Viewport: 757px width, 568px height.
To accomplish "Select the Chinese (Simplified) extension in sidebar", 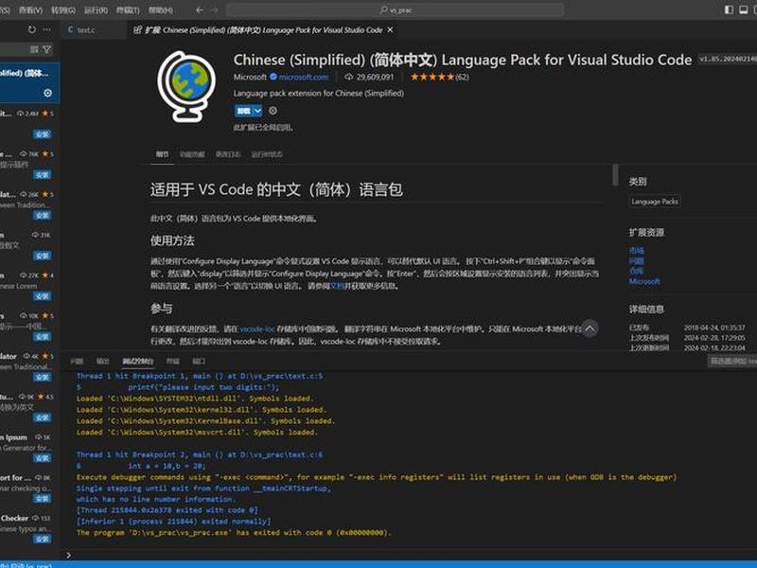I will point(29,82).
